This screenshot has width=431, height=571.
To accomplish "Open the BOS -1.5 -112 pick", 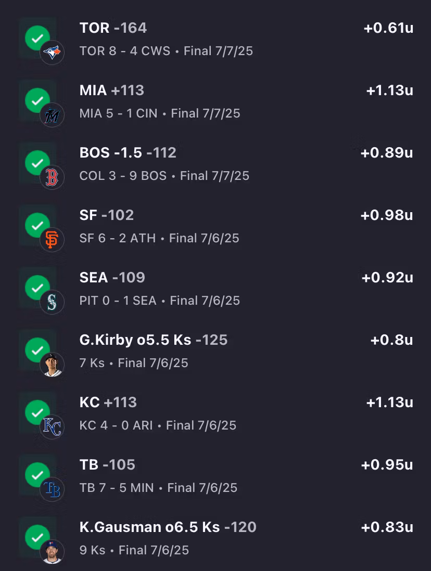I will (x=128, y=152).
